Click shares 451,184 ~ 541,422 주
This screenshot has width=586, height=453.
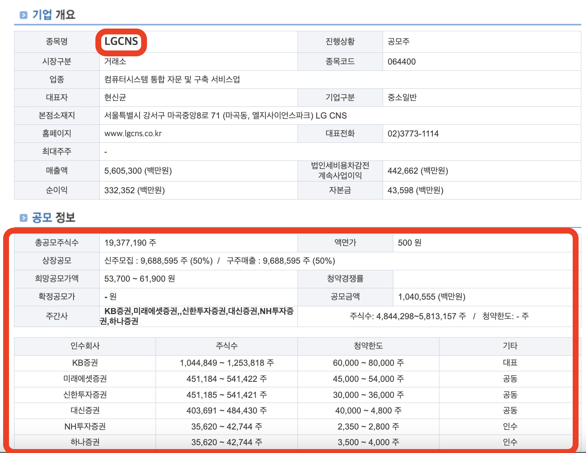[x=227, y=379]
